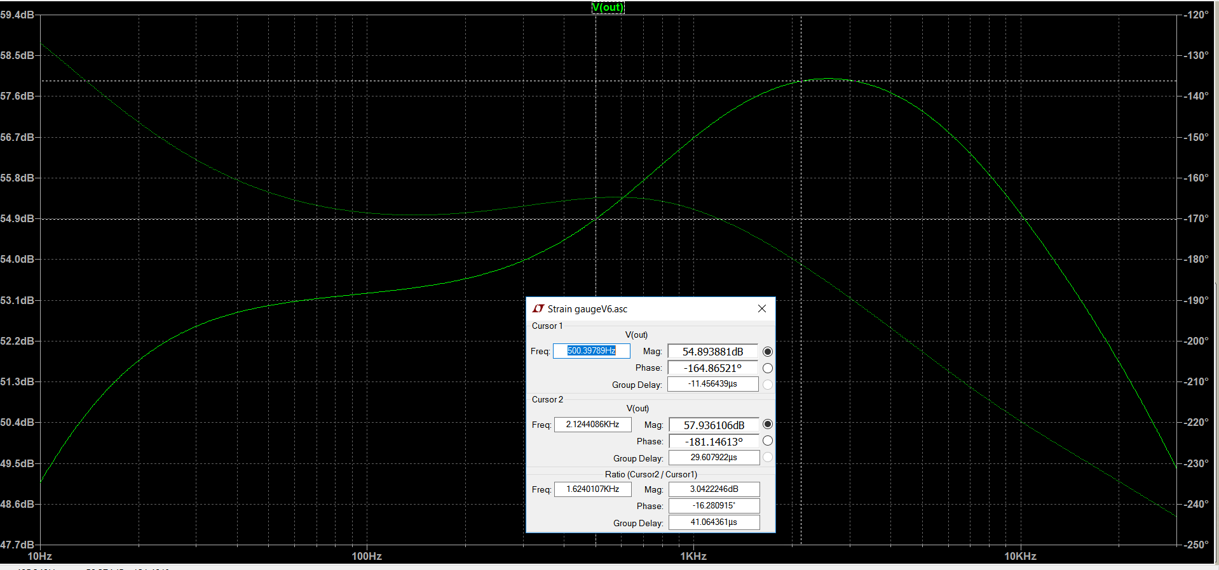Select Cursor 2 Mag radio button

click(768, 424)
